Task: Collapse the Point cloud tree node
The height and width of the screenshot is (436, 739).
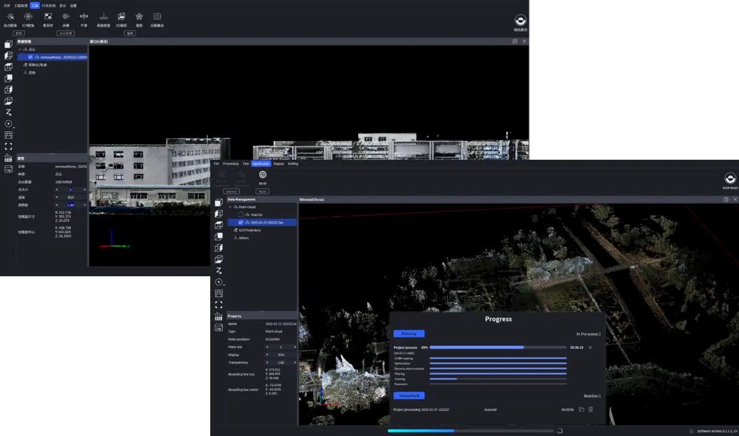Action: coord(231,206)
